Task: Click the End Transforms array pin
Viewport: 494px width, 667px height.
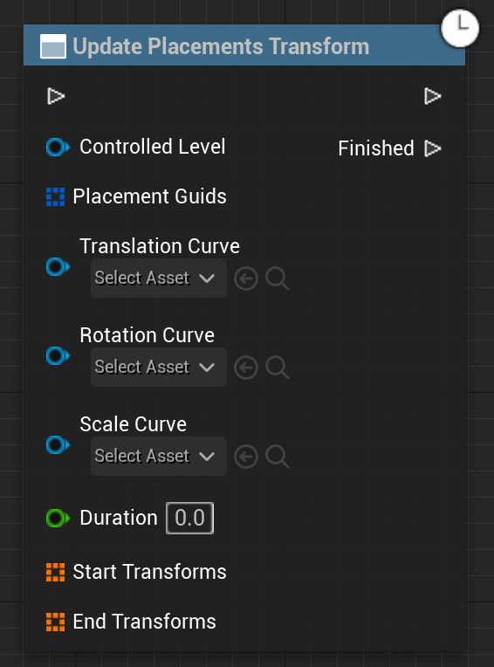Action: [56, 622]
